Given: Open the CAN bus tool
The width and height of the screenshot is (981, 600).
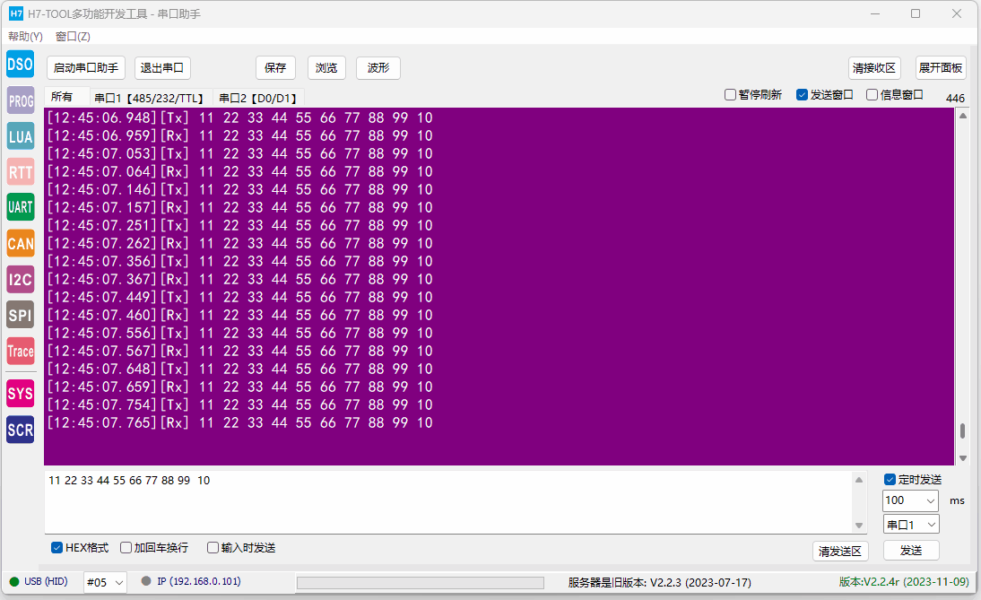Looking at the screenshot, I should click(x=20, y=243).
